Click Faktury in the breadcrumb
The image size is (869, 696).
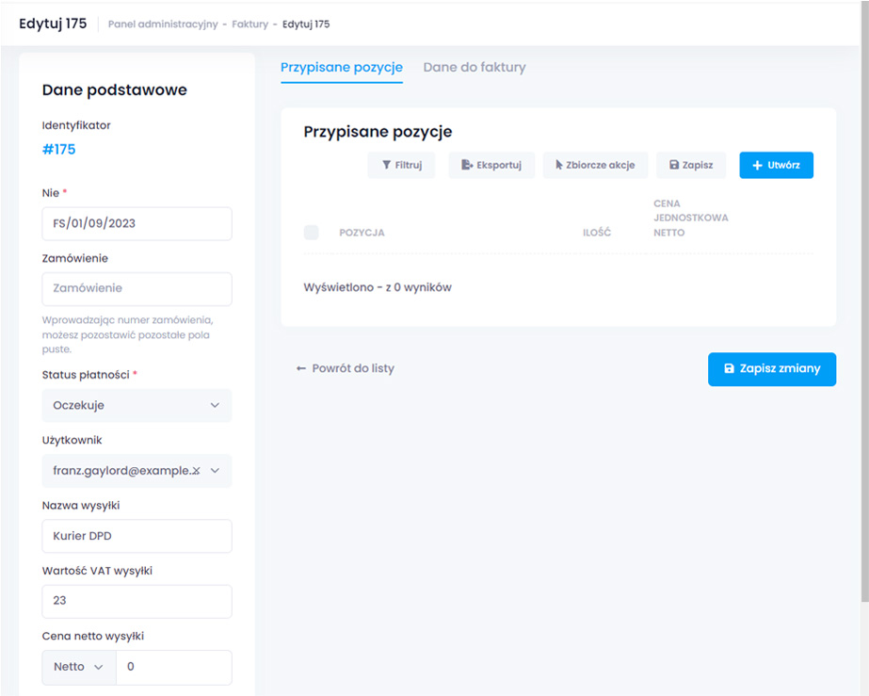click(x=252, y=24)
